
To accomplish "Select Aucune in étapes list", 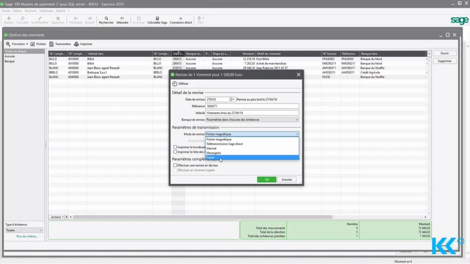I will (x=10, y=56).
